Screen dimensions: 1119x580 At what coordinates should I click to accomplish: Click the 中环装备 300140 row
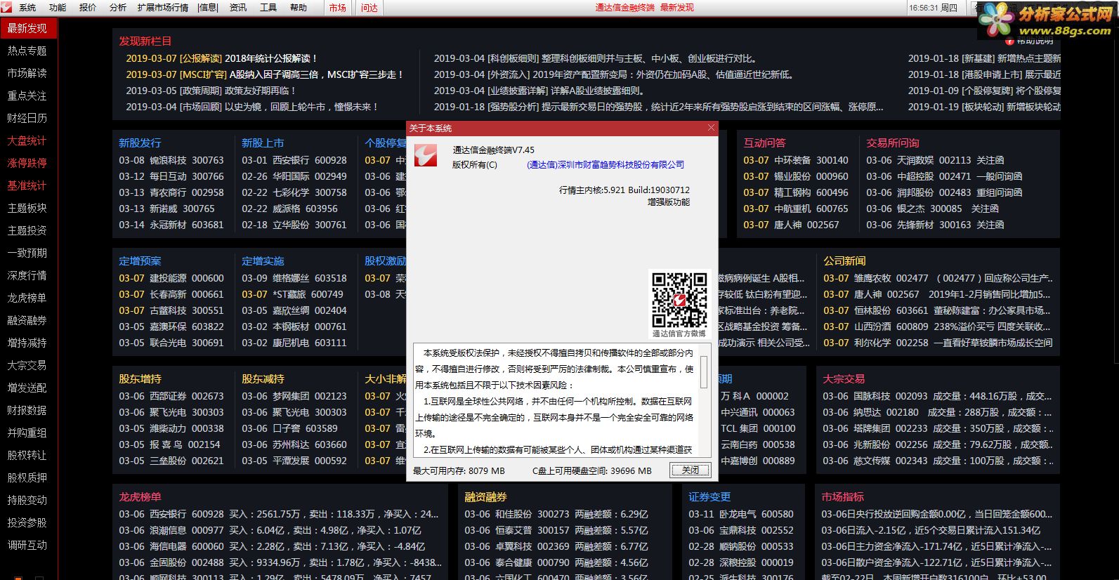796,160
